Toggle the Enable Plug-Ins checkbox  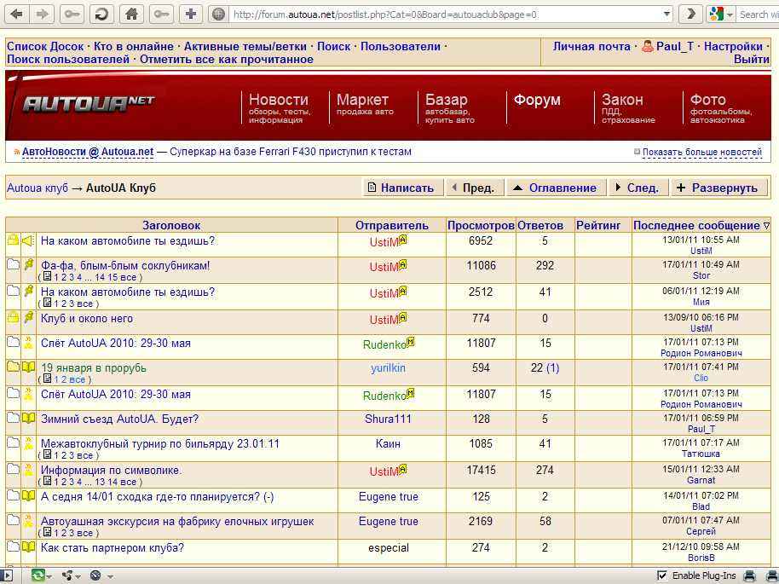point(662,575)
